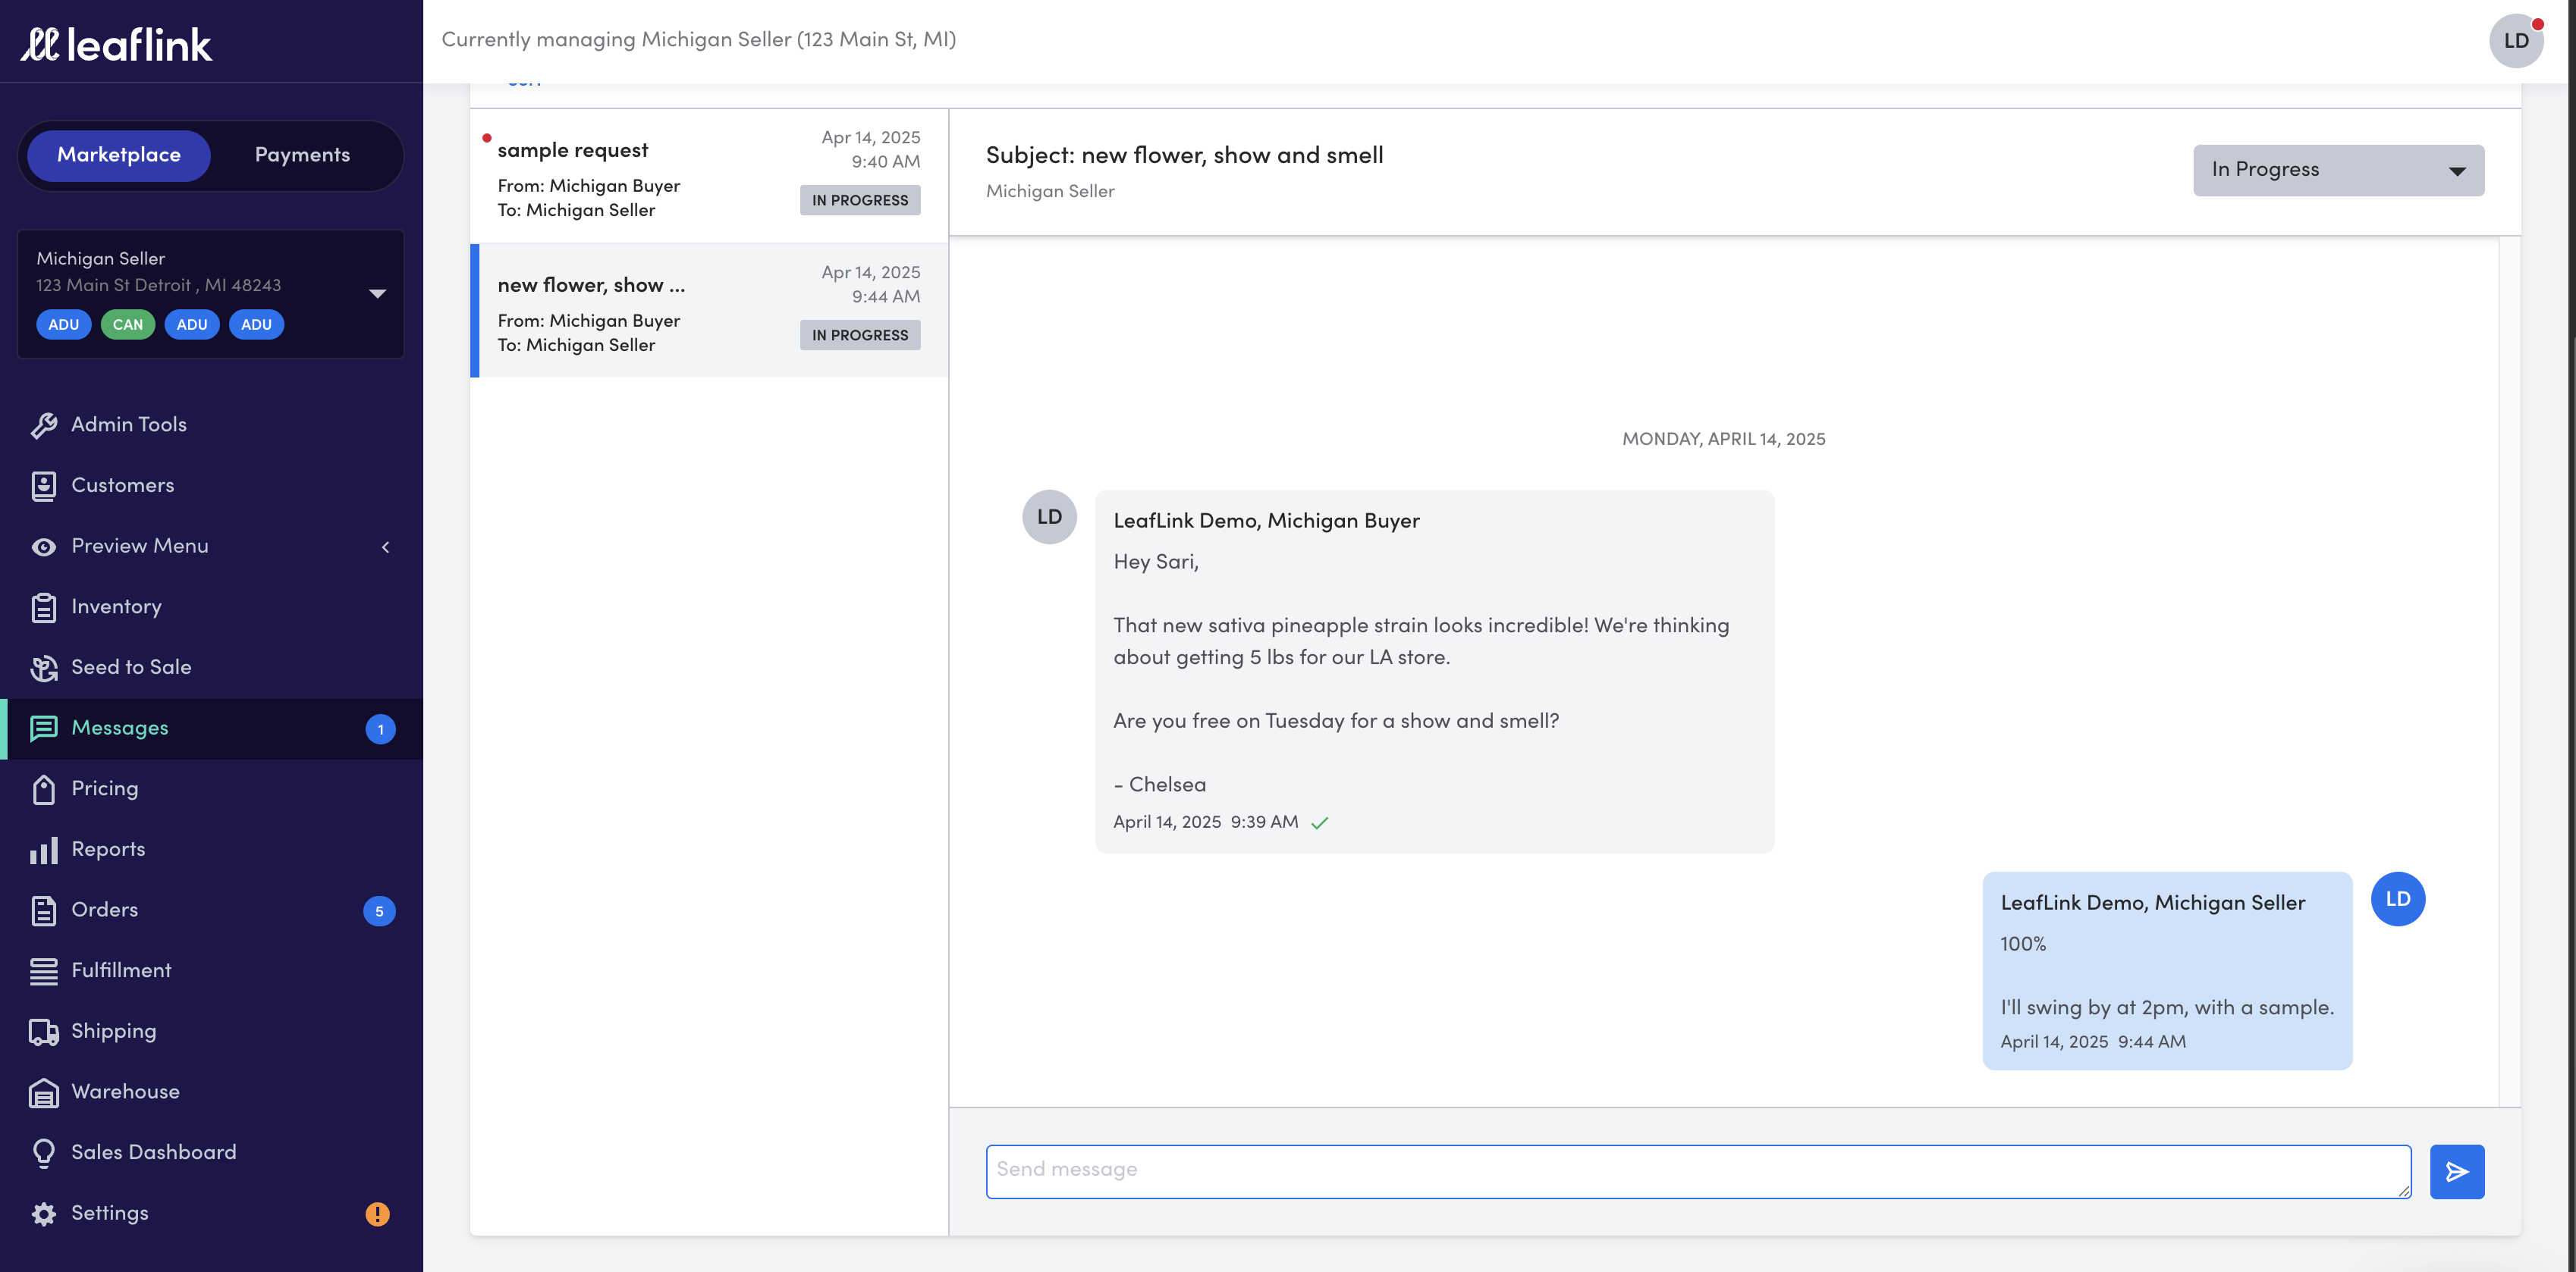Open Shipping section

coord(211,1031)
